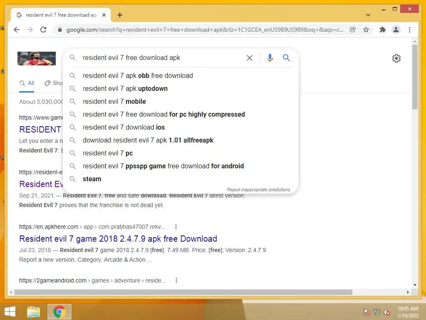Screen dimensions: 426x320
Task: Open the muted volume tray icon
Action: [387, 312]
